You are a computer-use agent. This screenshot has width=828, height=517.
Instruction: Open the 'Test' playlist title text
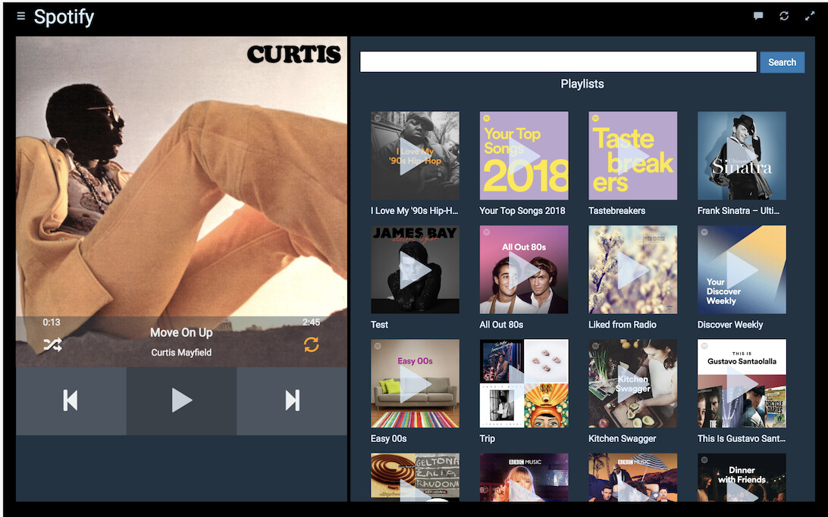[x=379, y=325]
